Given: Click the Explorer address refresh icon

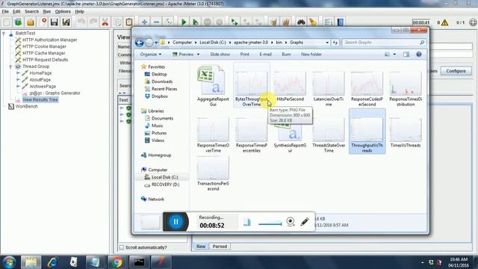Looking at the screenshot, I should 335,43.
